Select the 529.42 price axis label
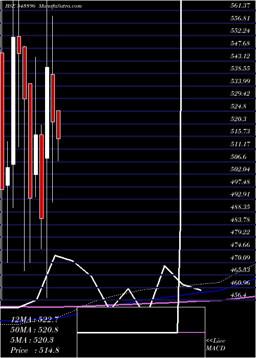Screen dimensions: 256x358 [240, 94]
